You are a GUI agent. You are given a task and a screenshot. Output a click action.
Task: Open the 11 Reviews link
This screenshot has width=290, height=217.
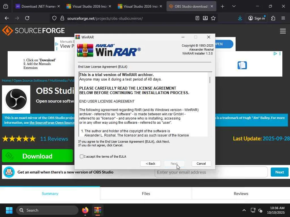[54, 139]
